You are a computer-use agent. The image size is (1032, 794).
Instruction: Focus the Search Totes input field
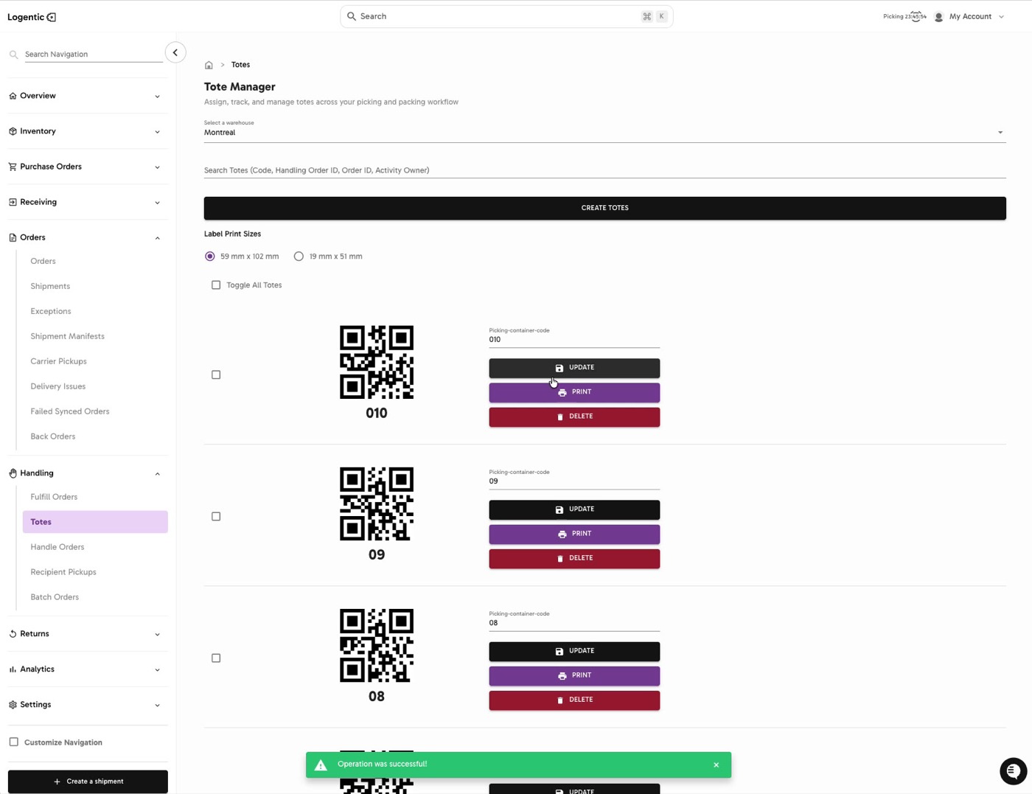click(604, 170)
